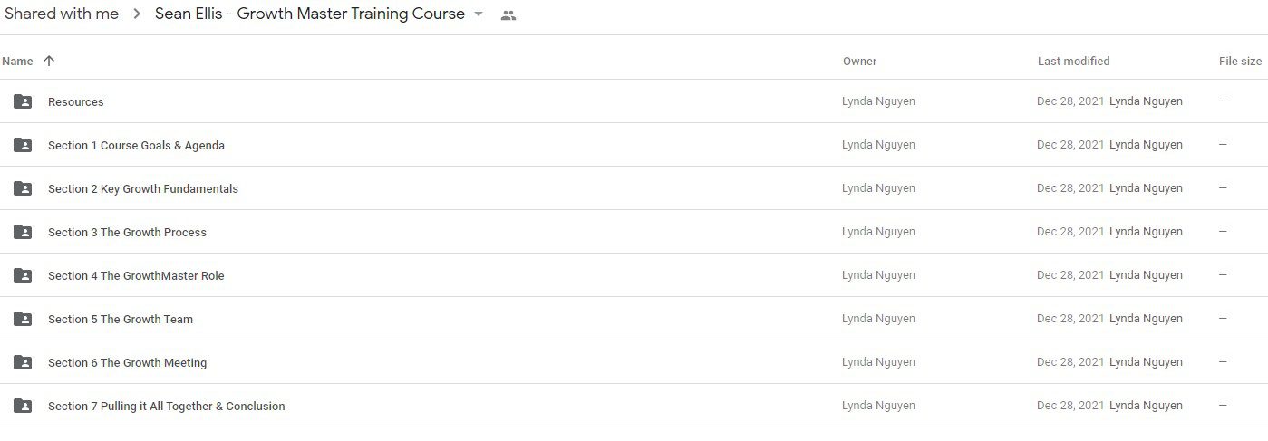This screenshot has width=1268, height=441.
Task: Open Sean Ellis - Growth Master Training Course breadcrumb
Action: 310,14
